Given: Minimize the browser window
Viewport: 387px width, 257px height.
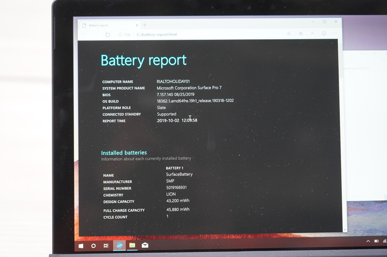Looking at the screenshot, I should pyautogui.click(x=313, y=22).
